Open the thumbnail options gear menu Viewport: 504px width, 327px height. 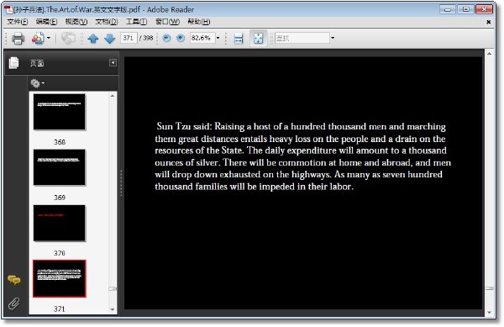(x=37, y=83)
